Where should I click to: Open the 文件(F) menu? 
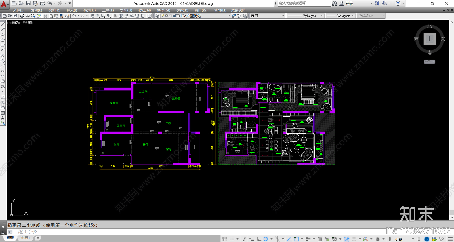click(18, 10)
